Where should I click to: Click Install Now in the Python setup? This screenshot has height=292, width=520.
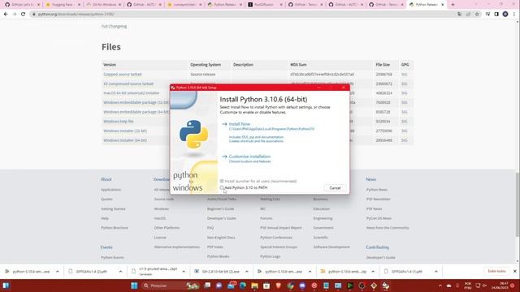tap(240, 124)
